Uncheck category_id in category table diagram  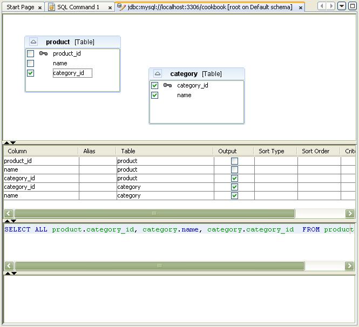[x=154, y=85]
